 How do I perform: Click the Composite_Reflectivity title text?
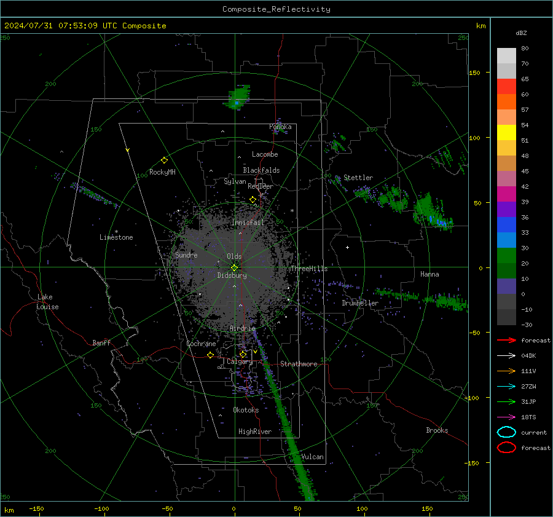tap(276, 9)
